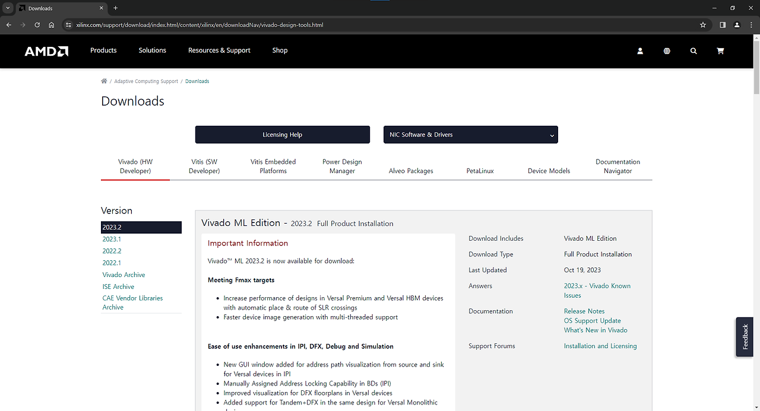
Task: Switch to Vitis (SW Developer) tab
Action: [204, 166]
